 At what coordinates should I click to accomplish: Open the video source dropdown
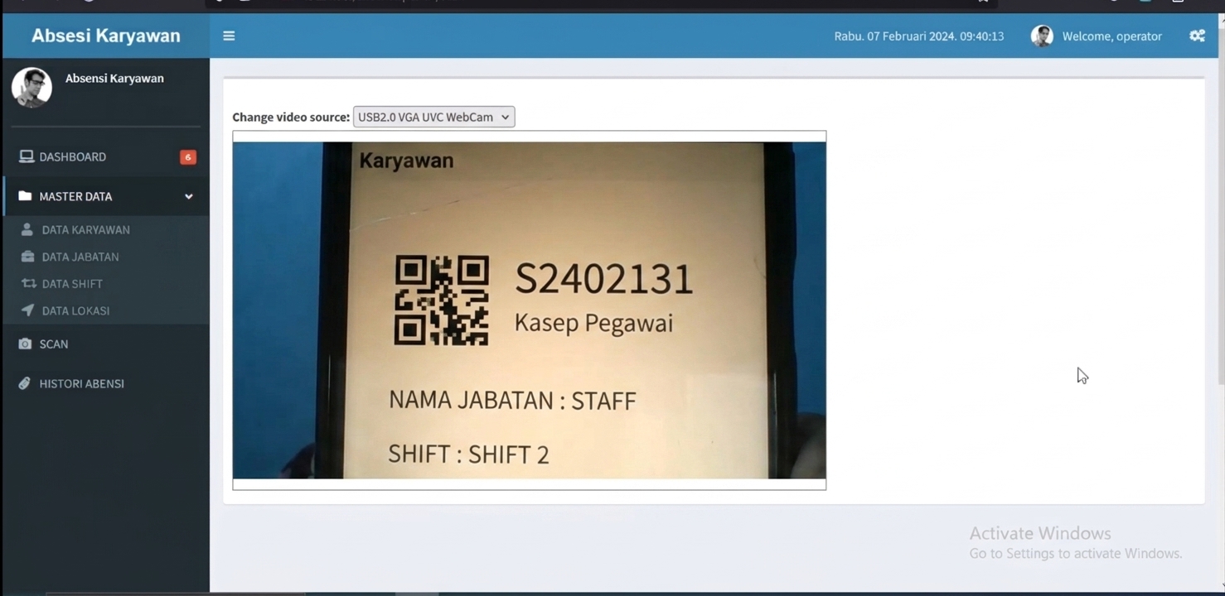tap(433, 117)
